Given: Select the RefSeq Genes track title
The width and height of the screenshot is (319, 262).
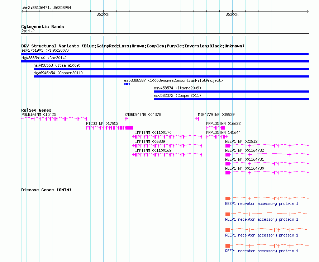Looking at the screenshot, I should coord(37,110).
